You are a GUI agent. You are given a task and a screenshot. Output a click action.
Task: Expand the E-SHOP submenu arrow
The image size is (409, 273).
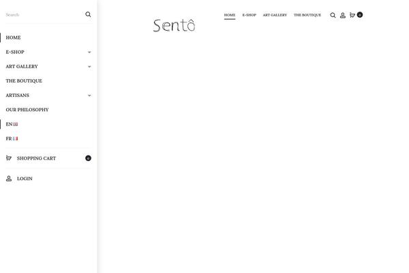[89, 52]
